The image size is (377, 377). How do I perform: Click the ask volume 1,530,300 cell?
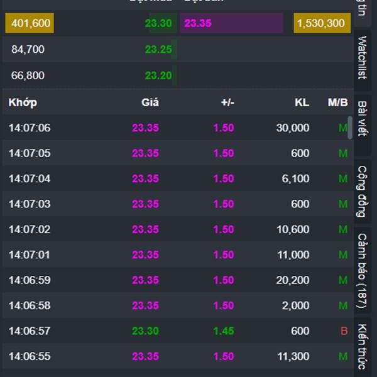click(322, 23)
